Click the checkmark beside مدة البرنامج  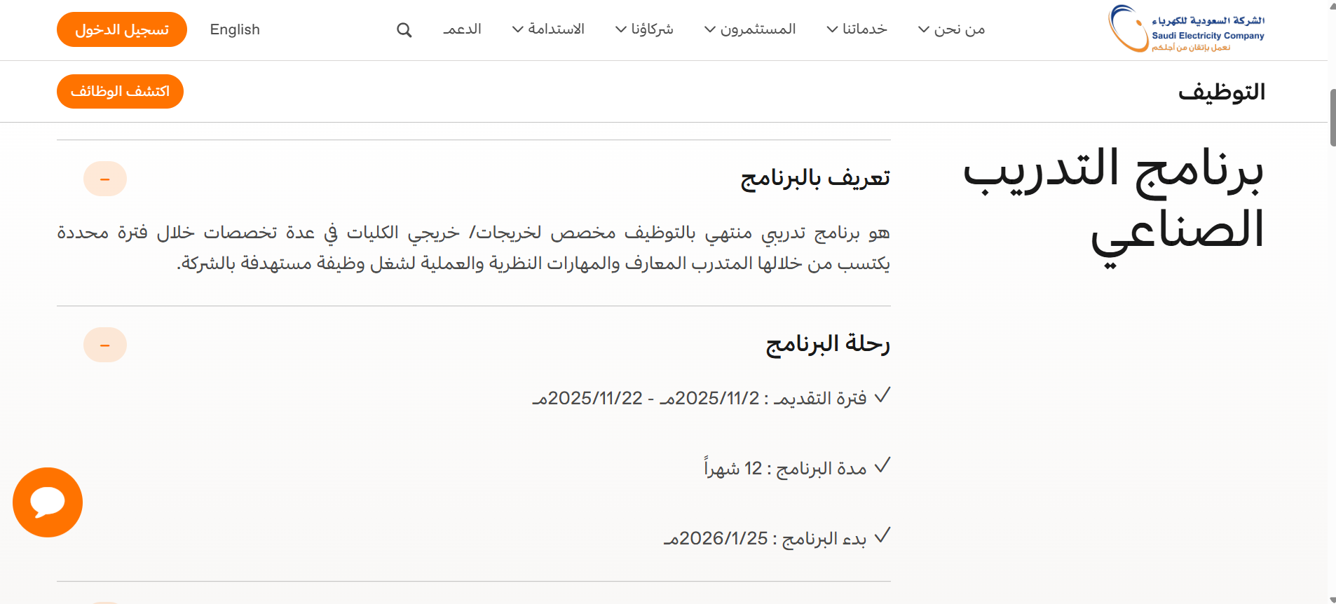pos(882,466)
